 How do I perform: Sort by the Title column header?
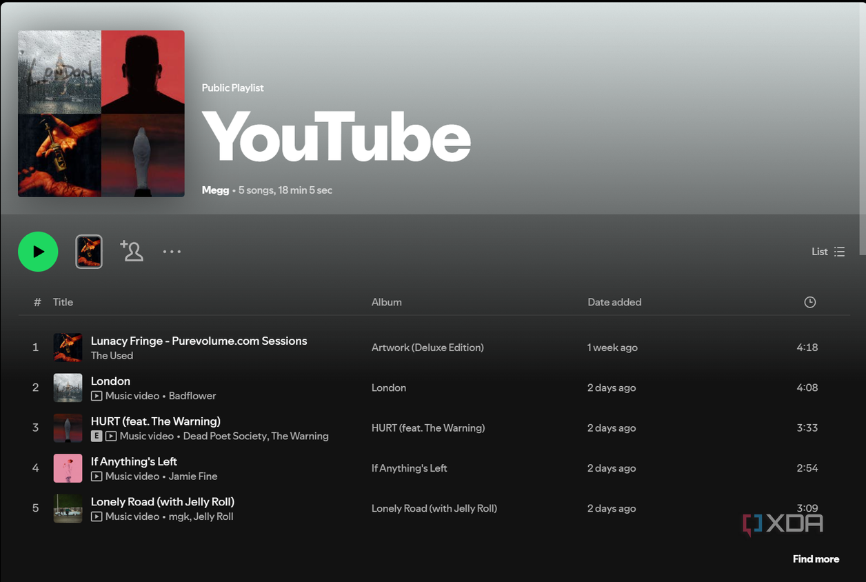pyautogui.click(x=63, y=302)
